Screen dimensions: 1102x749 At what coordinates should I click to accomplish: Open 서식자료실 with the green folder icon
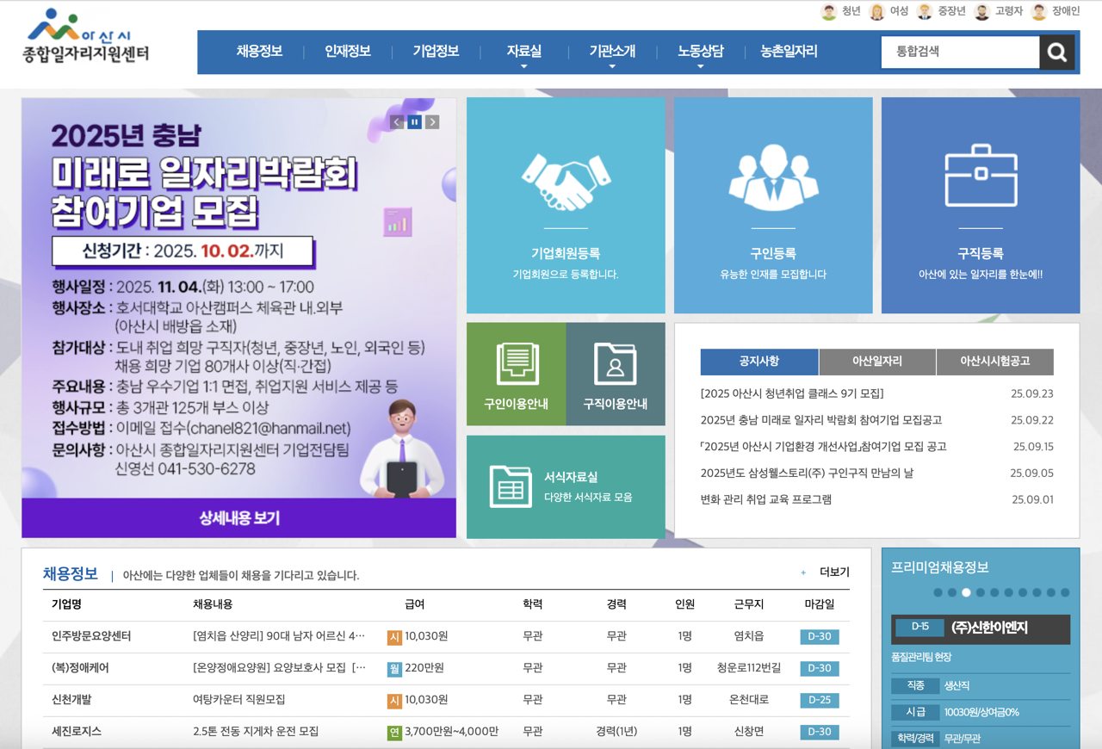click(x=511, y=484)
